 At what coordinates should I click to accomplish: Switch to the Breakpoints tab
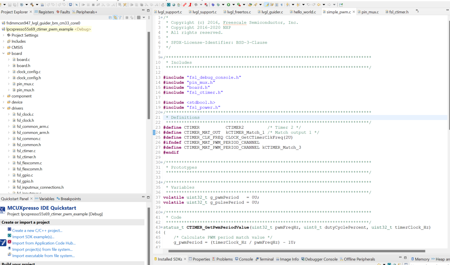(69, 199)
